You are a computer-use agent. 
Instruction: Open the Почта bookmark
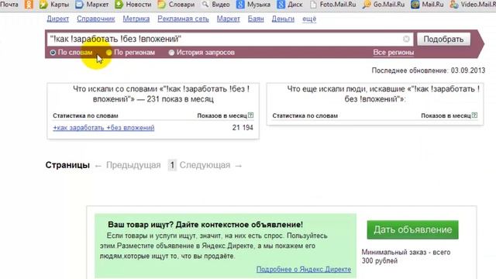[9, 5]
